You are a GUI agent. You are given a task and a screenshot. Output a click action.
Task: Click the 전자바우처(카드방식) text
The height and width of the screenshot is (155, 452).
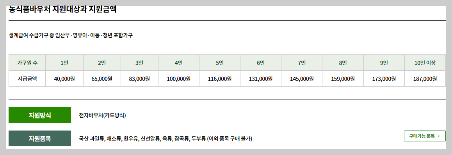pyautogui.click(x=102, y=115)
